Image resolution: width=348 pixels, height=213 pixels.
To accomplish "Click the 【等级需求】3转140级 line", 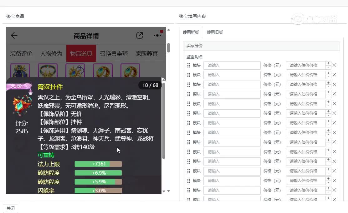I will (66, 147).
